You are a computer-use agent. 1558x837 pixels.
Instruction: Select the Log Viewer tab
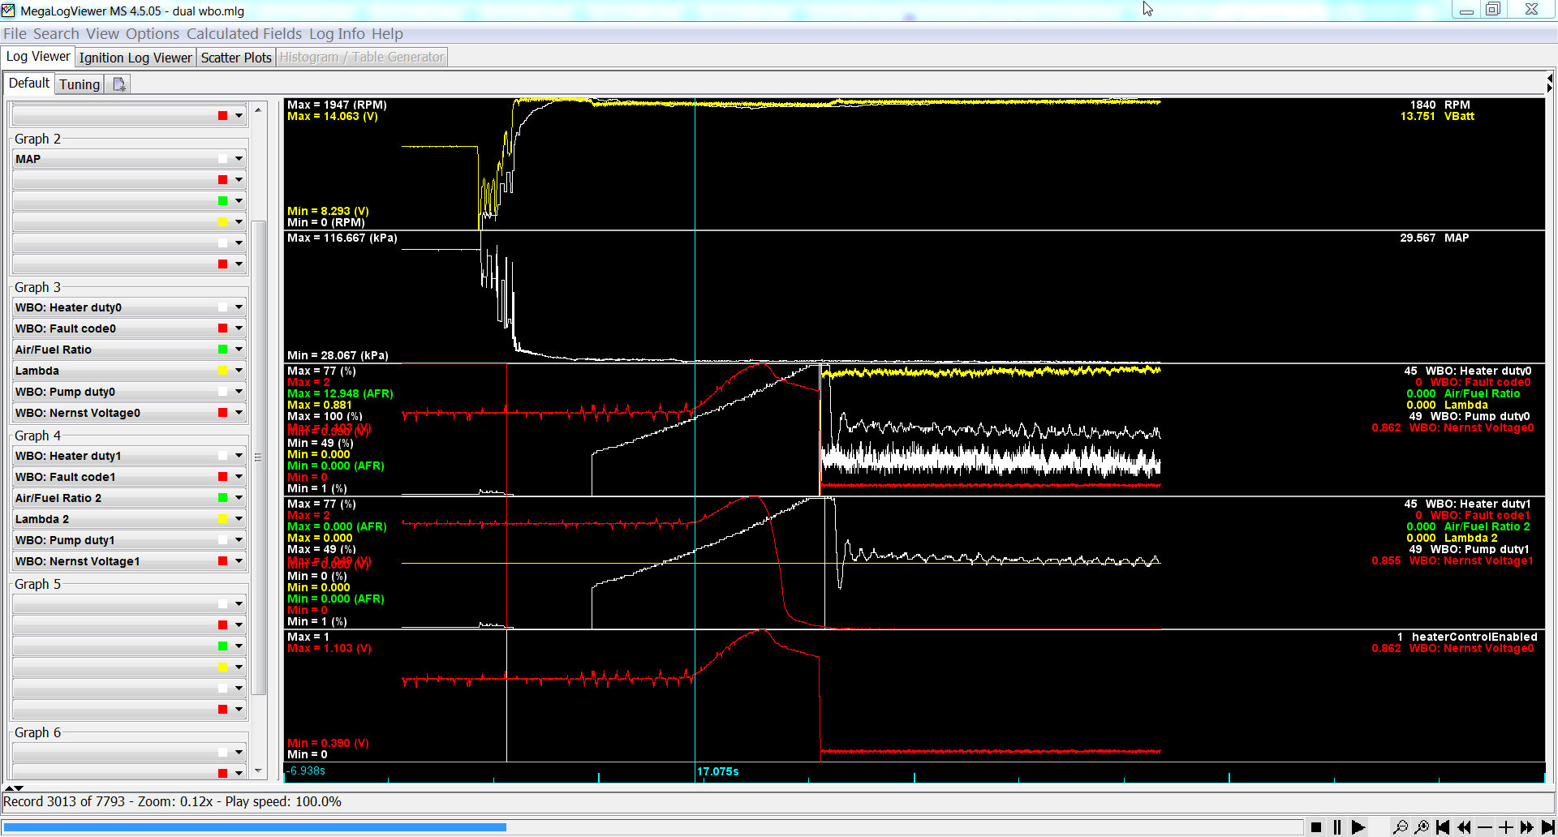pyautogui.click(x=38, y=57)
